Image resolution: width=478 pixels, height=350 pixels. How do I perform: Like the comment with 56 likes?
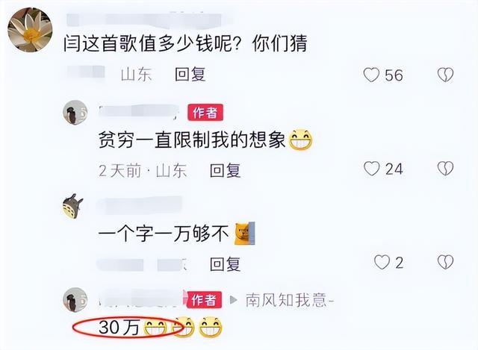(x=371, y=75)
